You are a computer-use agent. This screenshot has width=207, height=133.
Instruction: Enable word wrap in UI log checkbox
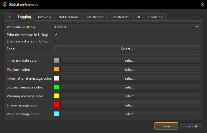(56, 41)
